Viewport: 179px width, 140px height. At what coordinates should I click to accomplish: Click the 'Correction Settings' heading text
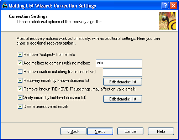(x=28, y=16)
